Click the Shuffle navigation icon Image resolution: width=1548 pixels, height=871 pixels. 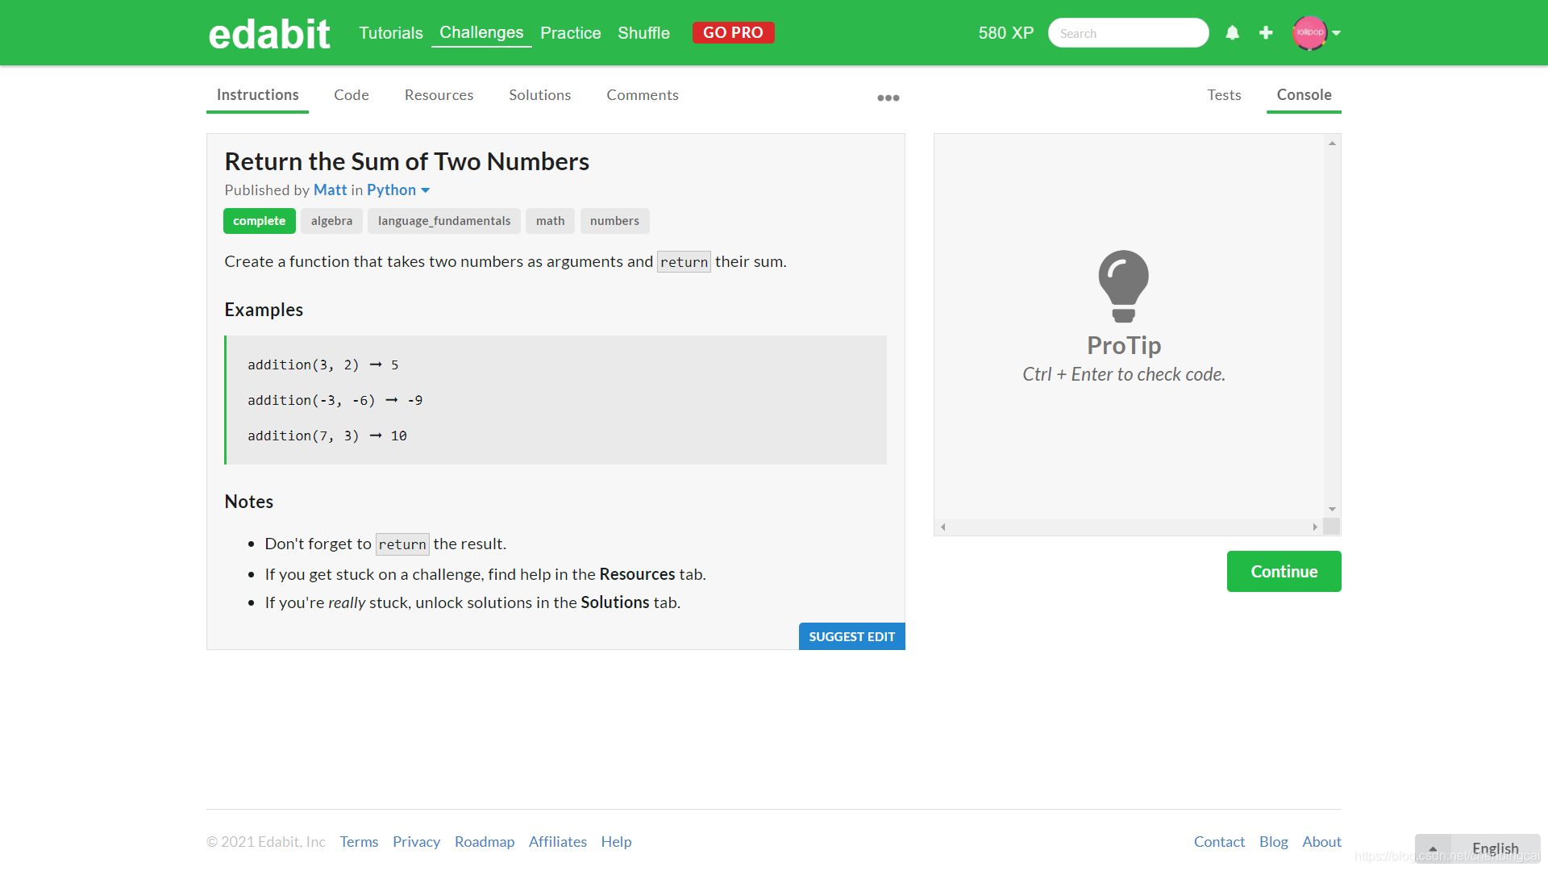tap(643, 32)
